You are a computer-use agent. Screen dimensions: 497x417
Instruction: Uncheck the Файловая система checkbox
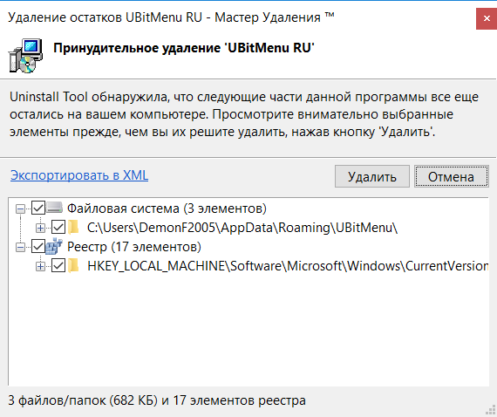pos(38,208)
